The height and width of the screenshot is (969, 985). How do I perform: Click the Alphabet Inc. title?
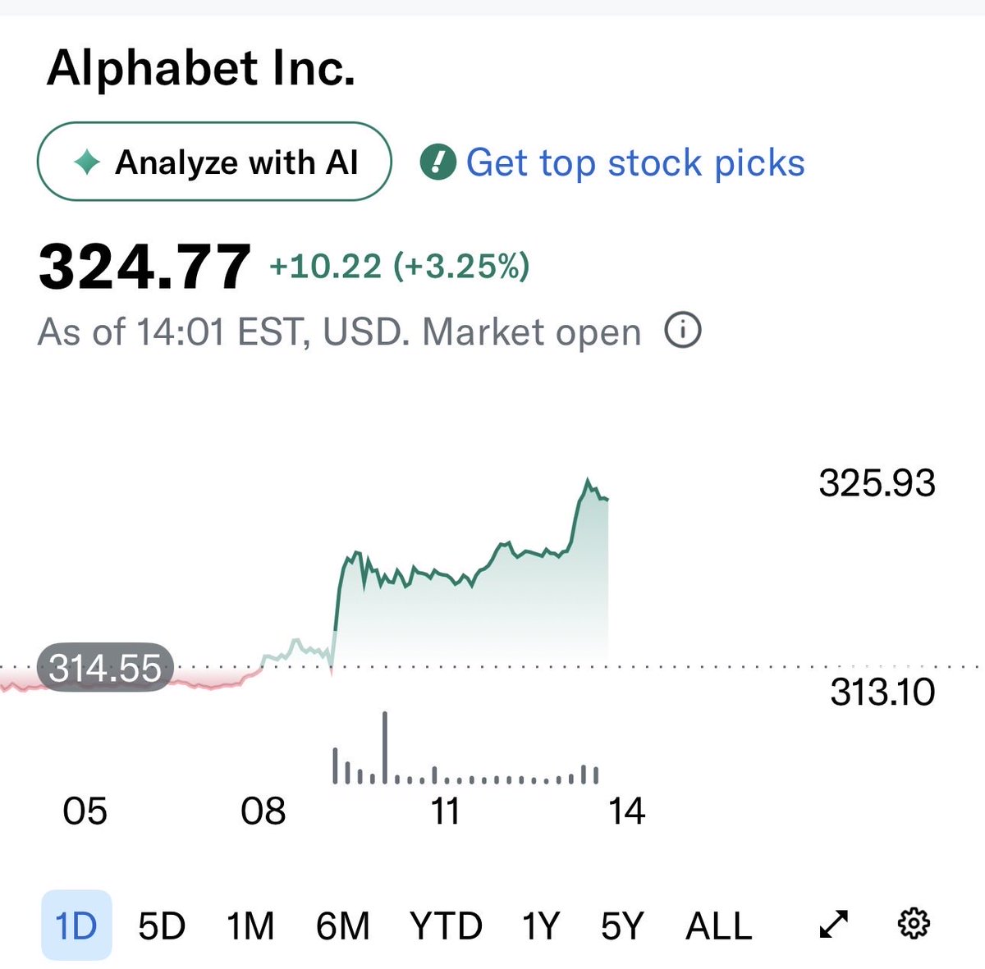click(x=201, y=68)
